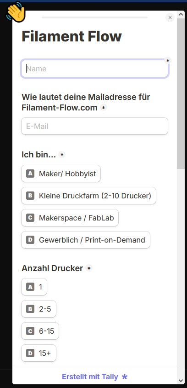The image size is (187, 388).
Task: Click the waving hand emoji icon
Action: pos(16,12)
